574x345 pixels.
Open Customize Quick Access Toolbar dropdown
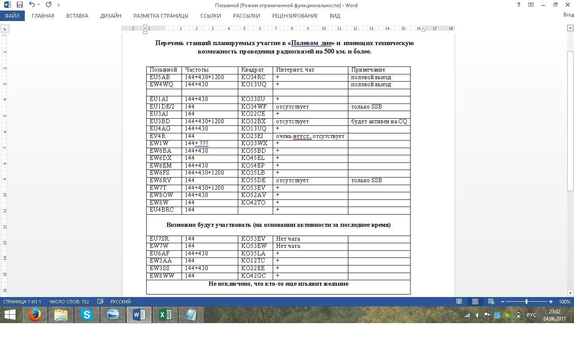[58, 5]
